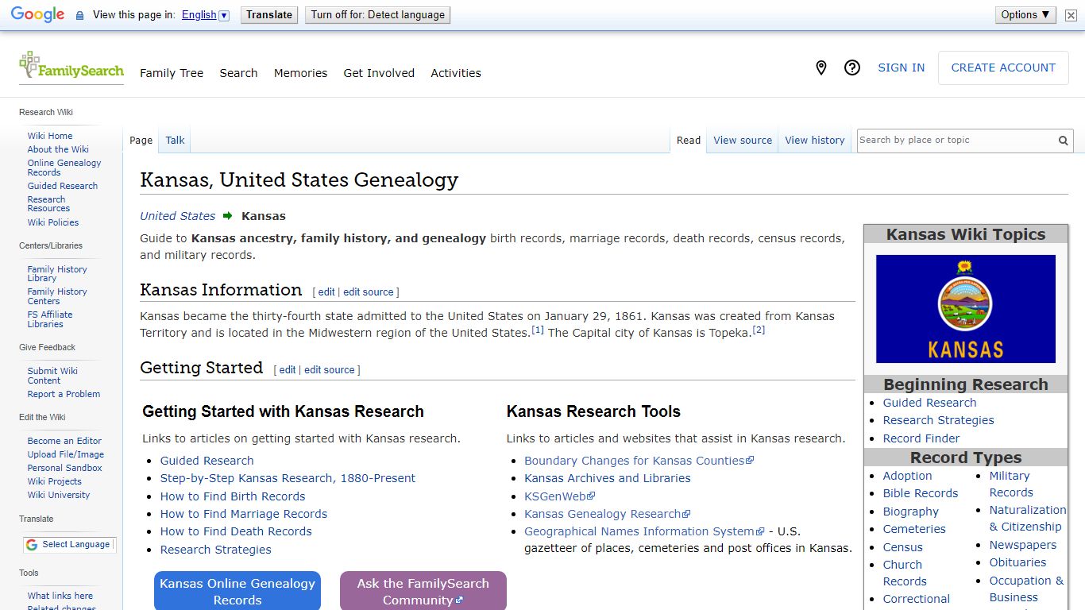
Task: Open Wiki University link
Action: [x=59, y=495]
